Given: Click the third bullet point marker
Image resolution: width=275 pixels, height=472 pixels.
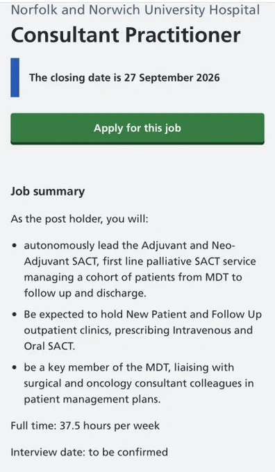Looking at the screenshot, I should coord(15,368).
